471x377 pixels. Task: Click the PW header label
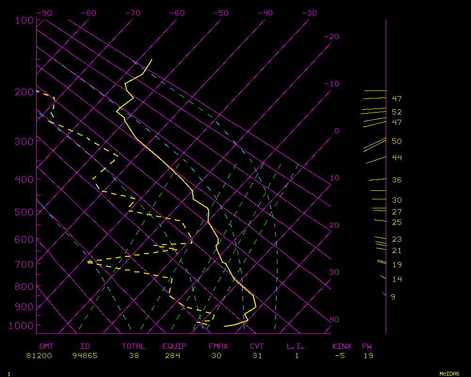tap(366, 346)
